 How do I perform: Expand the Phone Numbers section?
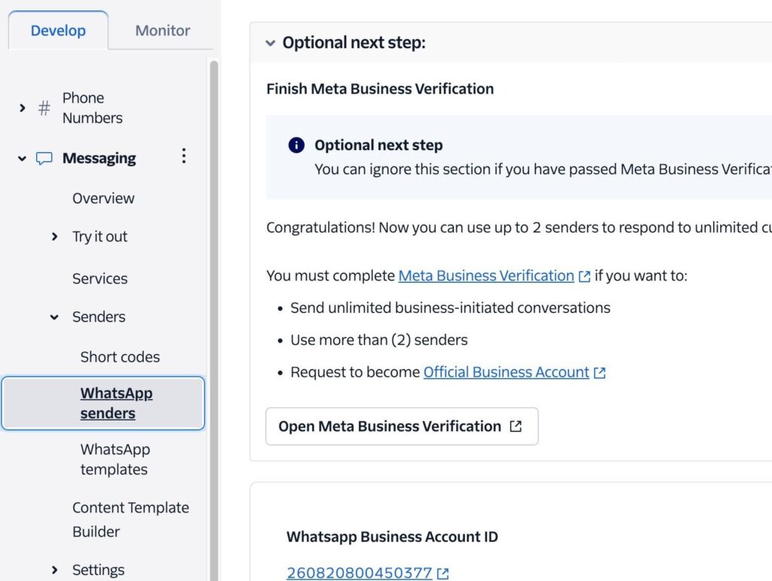22,109
